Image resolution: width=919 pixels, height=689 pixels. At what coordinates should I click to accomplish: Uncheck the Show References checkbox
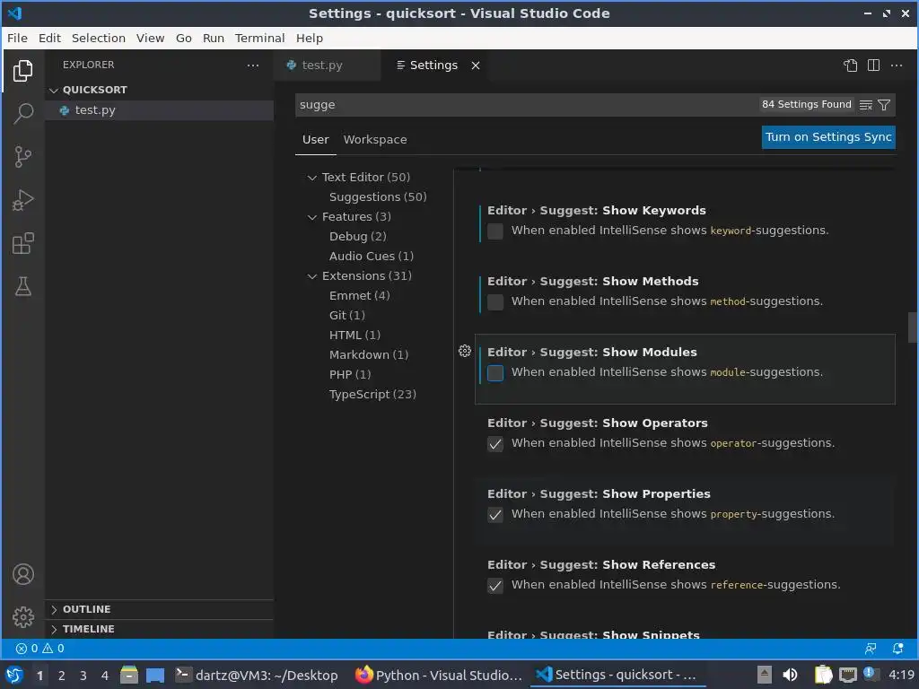click(x=495, y=586)
